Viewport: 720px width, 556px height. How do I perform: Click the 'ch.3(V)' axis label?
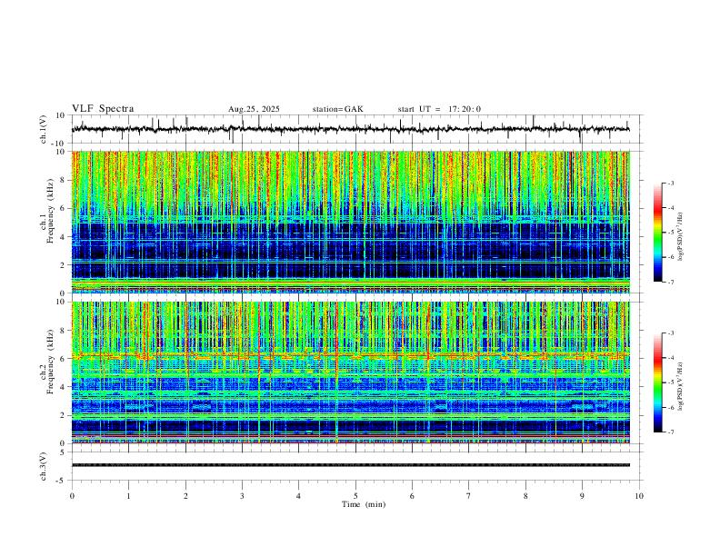coord(44,466)
